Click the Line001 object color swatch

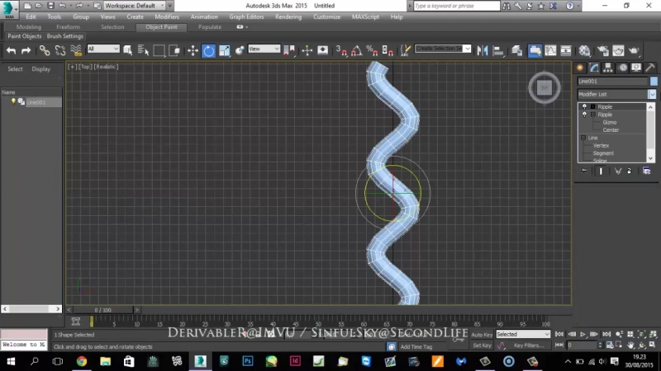[654, 82]
